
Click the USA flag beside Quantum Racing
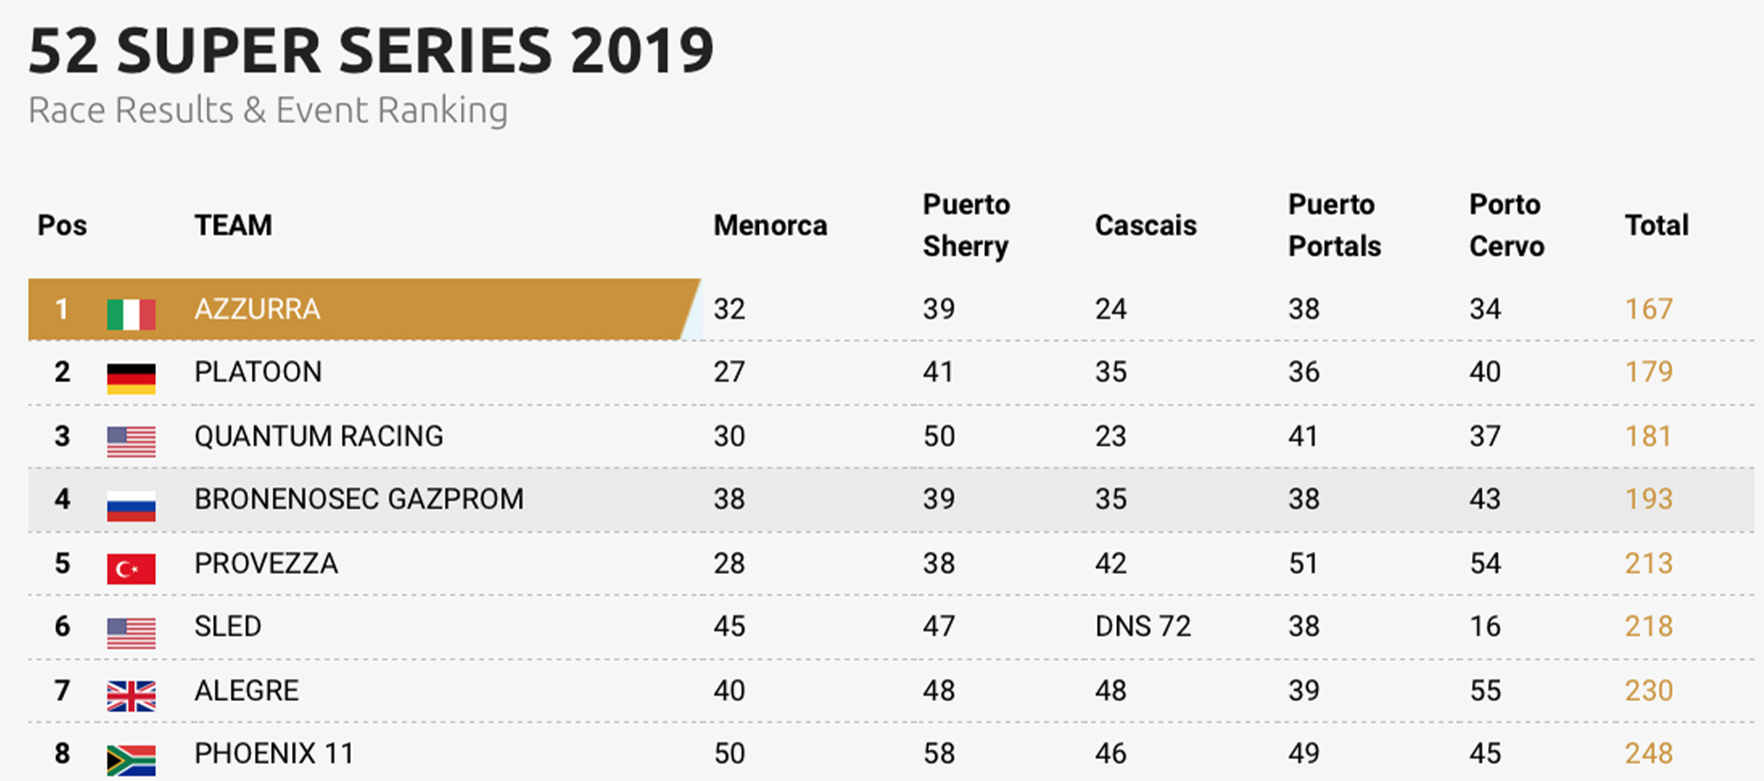[130, 442]
